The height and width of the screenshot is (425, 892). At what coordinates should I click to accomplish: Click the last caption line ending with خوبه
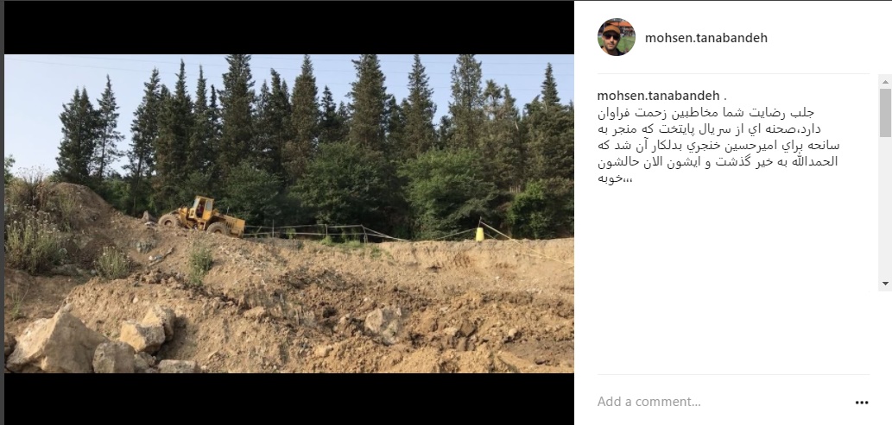615,178
